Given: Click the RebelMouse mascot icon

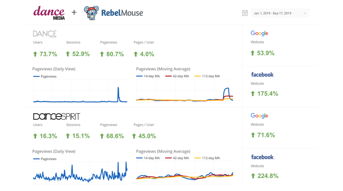Looking at the screenshot, I should (91, 13).
